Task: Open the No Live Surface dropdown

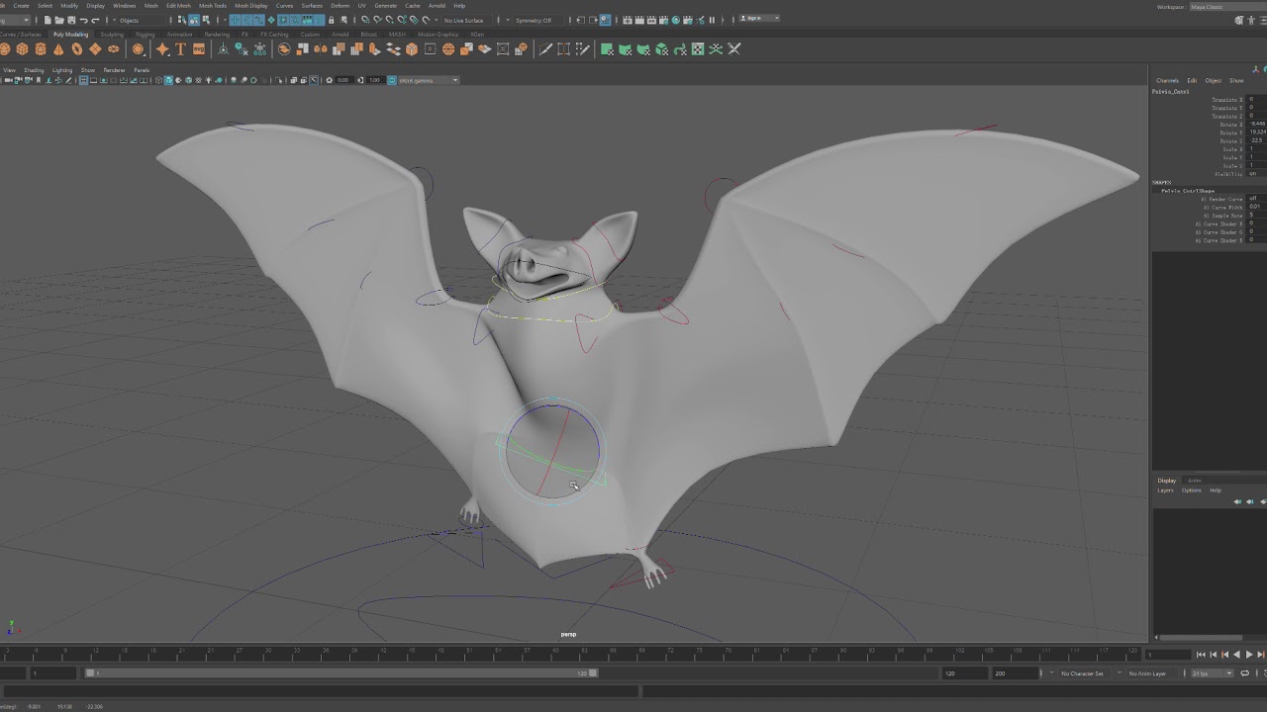Action: click(467, 20)
